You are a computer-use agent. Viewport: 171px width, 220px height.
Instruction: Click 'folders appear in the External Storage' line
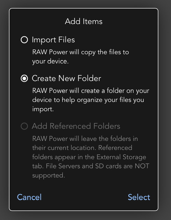[89, 157]
